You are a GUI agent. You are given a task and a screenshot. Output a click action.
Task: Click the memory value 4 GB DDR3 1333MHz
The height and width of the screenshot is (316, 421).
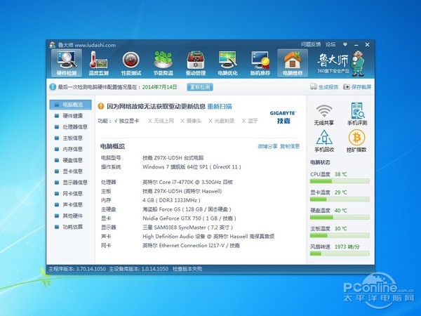pyautogui.click(x=171, y=200)
